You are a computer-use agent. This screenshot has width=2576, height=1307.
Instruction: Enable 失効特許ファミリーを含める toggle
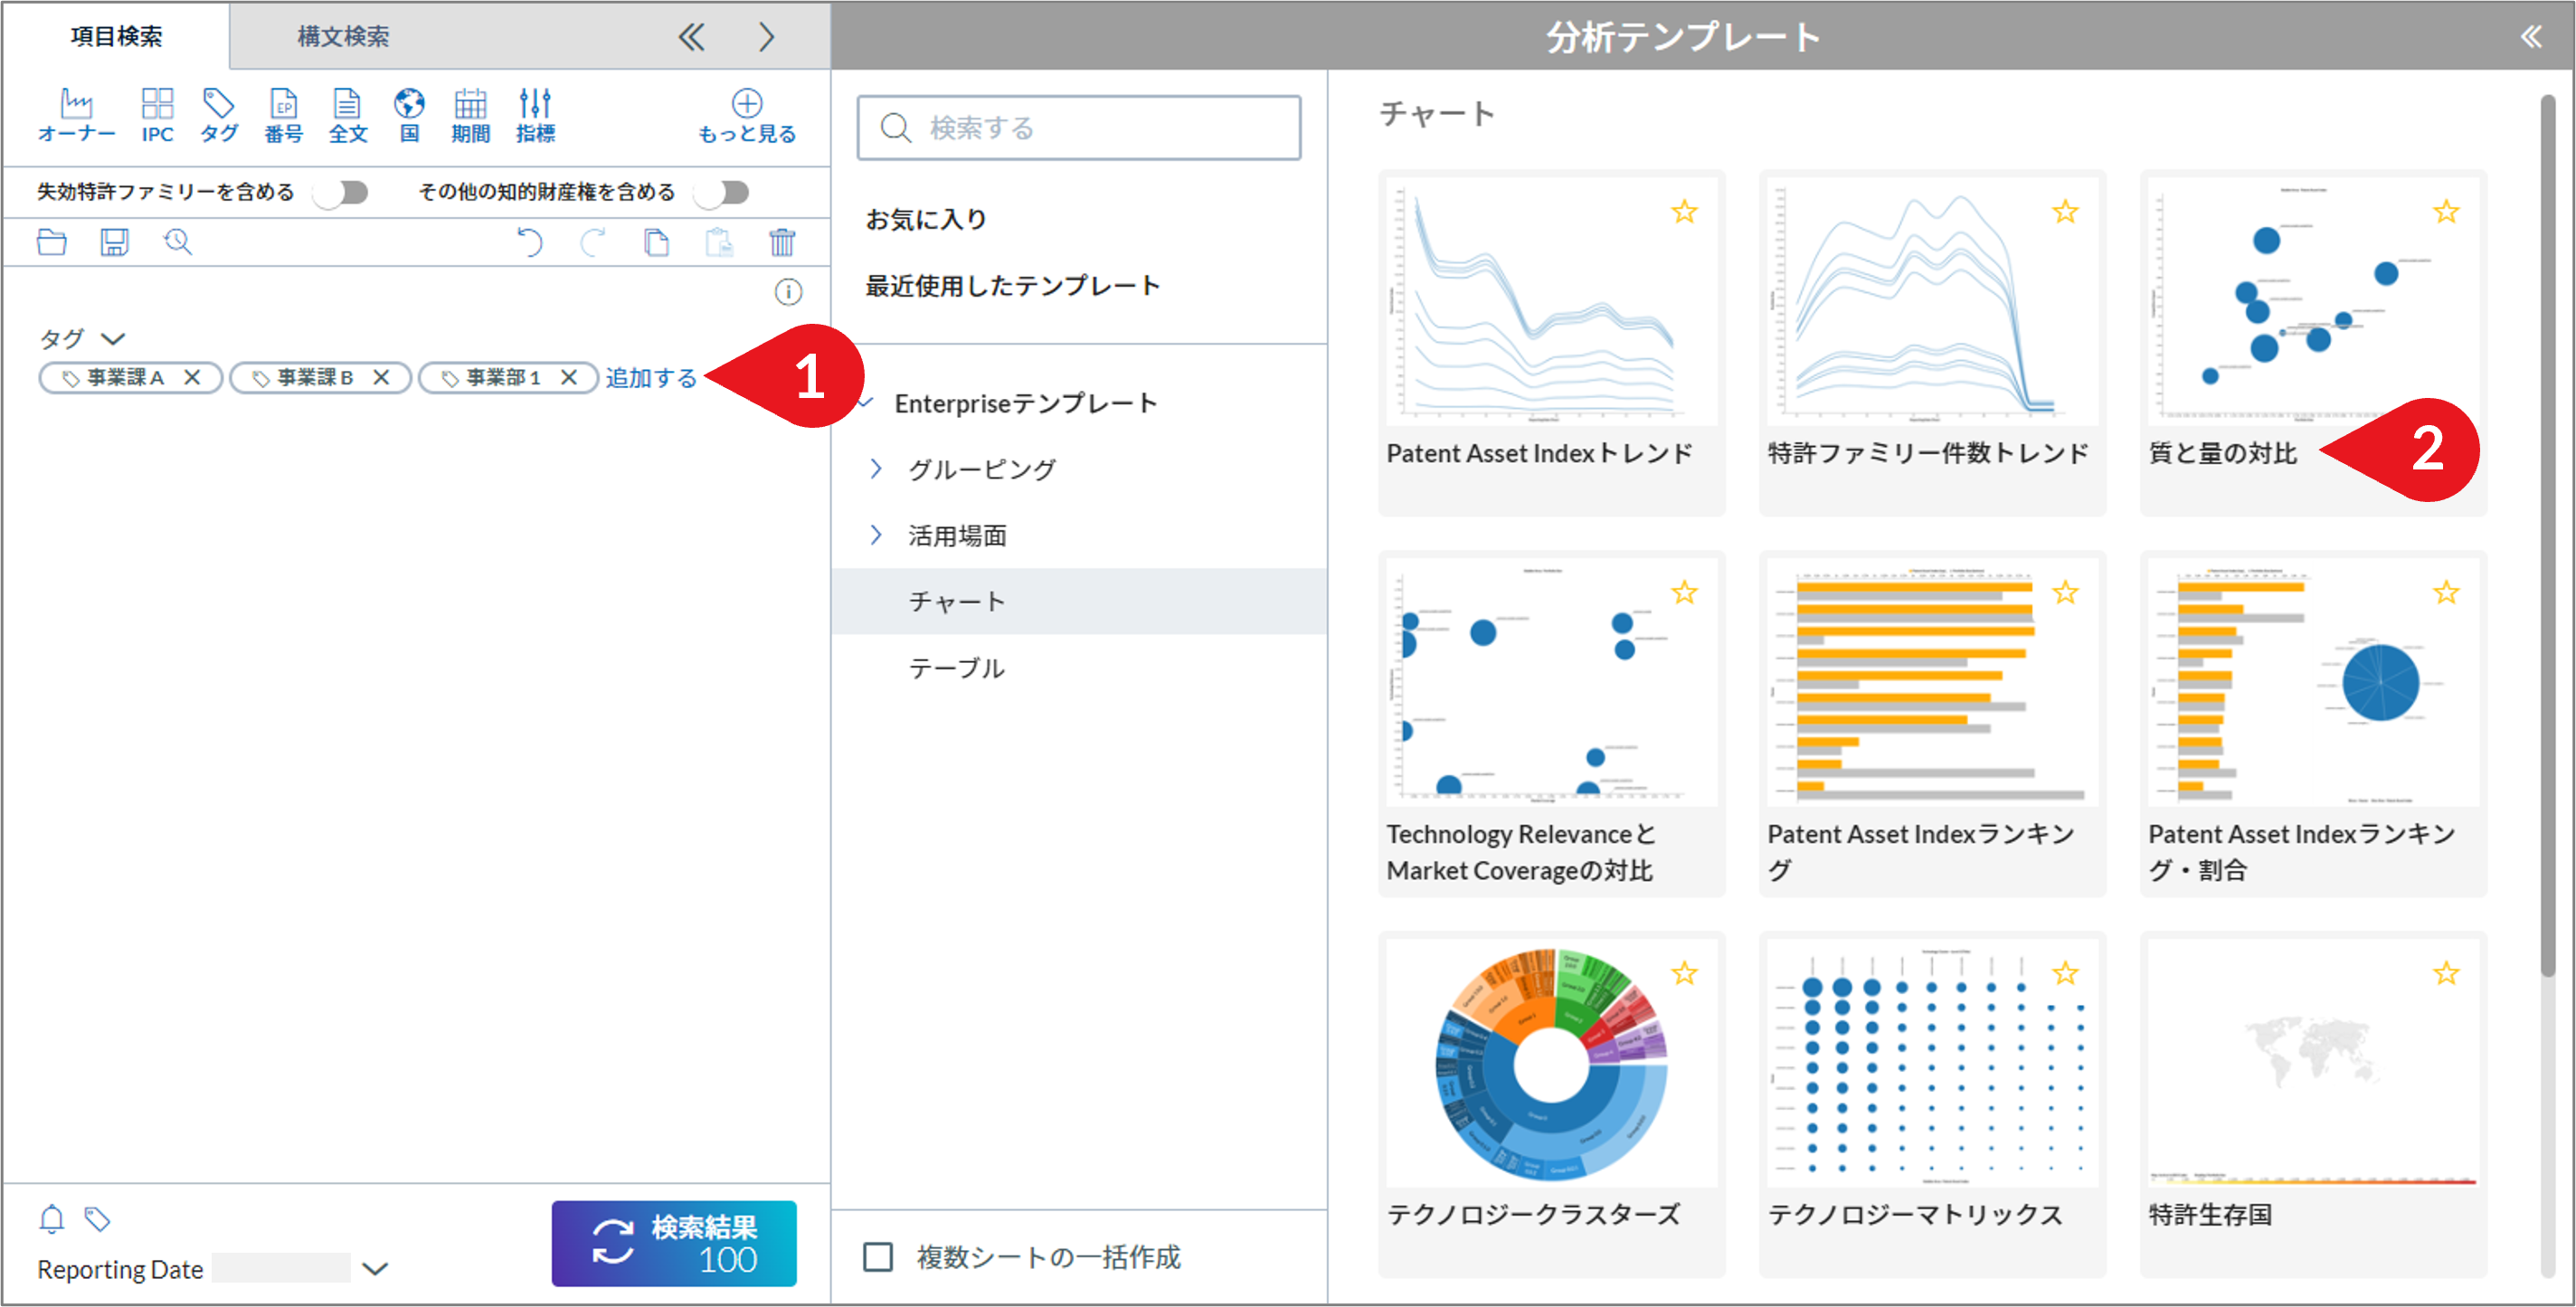[x=341, y=192]
